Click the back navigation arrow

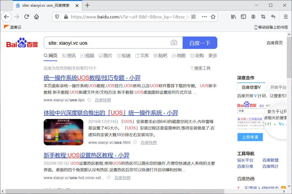tap(6, 17)
